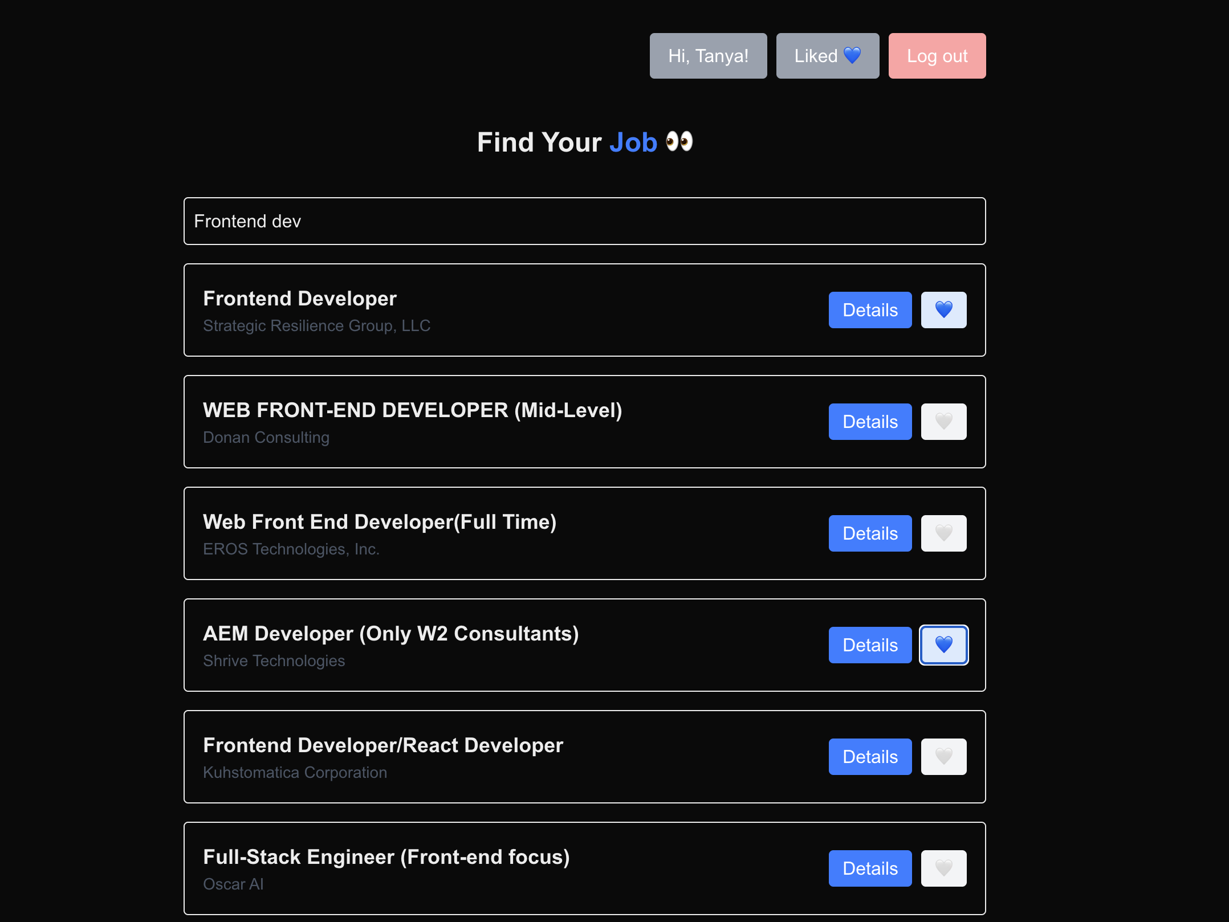1229x922 pixels.
Task: Unlike the AEM Developer job heart
Action: pos(943,645)
